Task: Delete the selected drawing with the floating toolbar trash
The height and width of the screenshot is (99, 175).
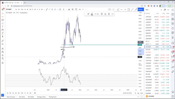Action: [109, 14]
